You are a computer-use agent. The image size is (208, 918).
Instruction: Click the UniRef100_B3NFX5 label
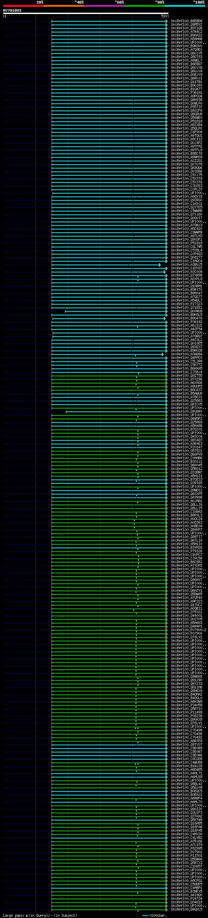(x=186, y=891)
